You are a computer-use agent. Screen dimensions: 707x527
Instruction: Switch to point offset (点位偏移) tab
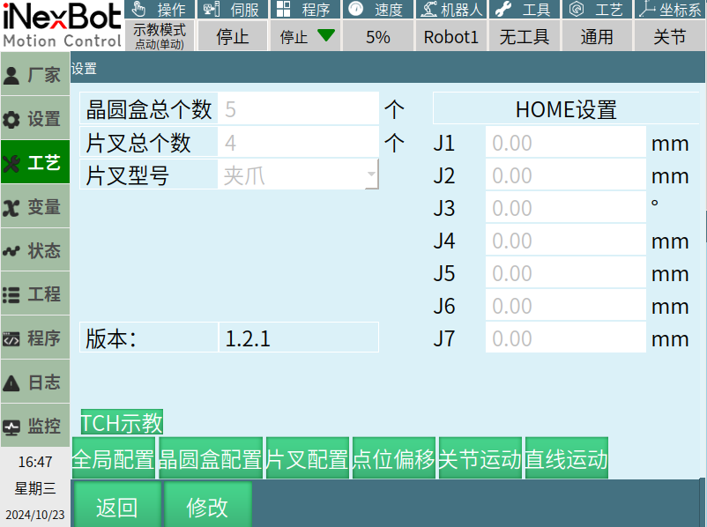[x=393, y=459]
